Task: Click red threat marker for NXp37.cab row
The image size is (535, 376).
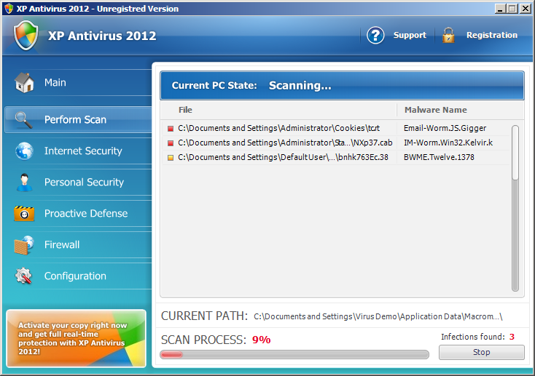Action: coord(171,143)
